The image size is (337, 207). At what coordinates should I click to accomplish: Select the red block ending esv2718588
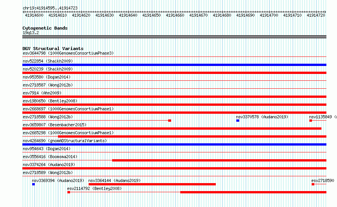click(170, 121)
